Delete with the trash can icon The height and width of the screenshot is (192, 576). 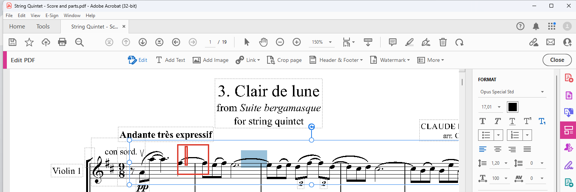[x=443, y=42]
